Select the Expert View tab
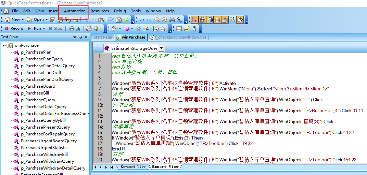Screen dimensions: 367x175 coord(165,167)
